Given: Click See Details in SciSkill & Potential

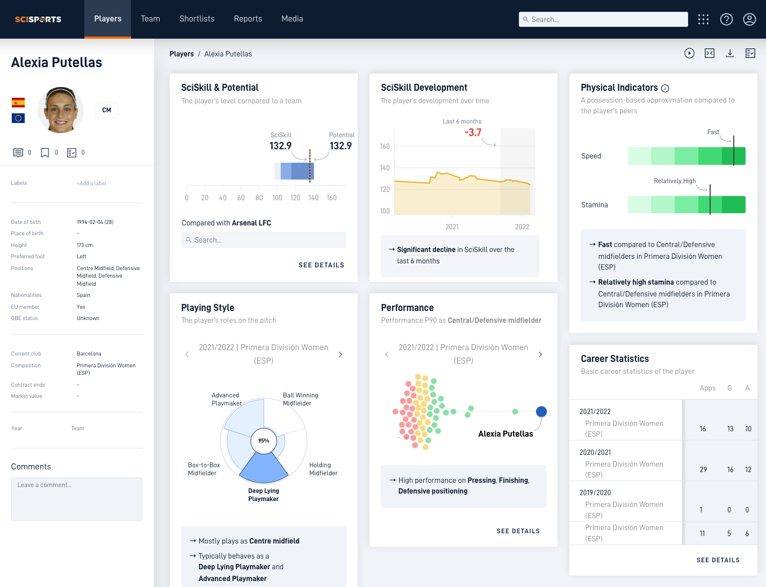Looking at the screenshot, I should point(321,265).
